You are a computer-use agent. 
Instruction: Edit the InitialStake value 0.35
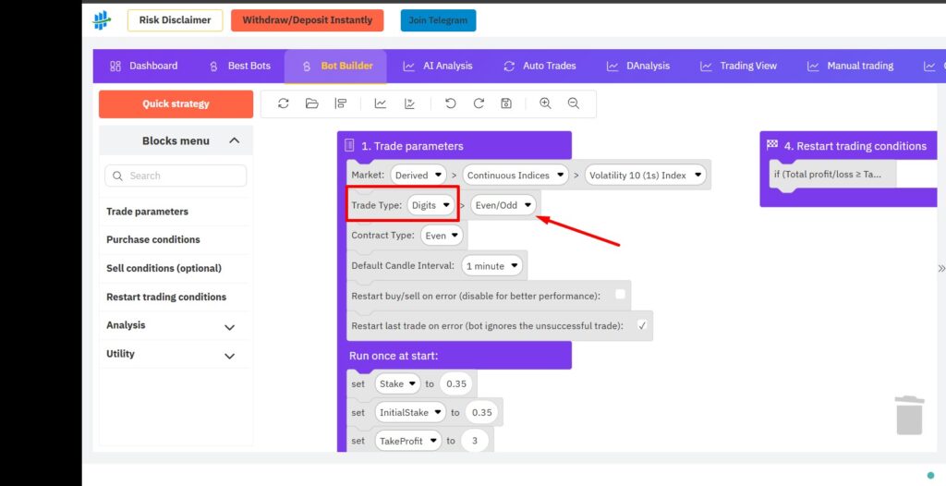click(482, 412)
